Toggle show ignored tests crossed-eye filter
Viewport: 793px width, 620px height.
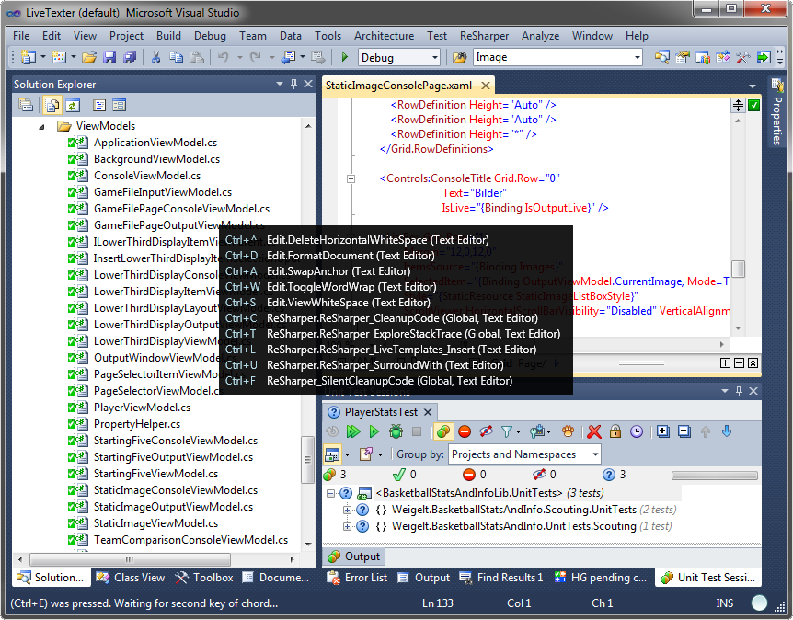tap(486, 431)
